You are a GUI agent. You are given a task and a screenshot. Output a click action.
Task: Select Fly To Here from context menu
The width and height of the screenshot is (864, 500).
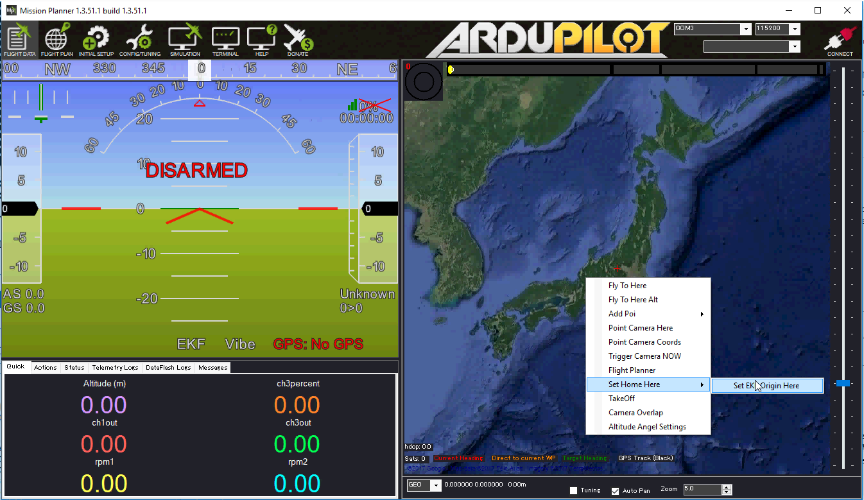(x=627, y=286)
